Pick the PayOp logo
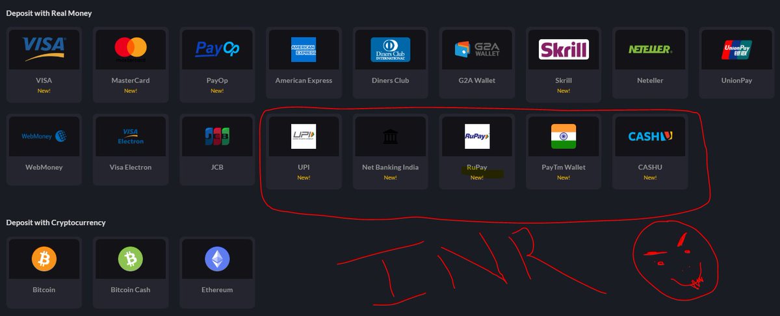 [217, 49]
